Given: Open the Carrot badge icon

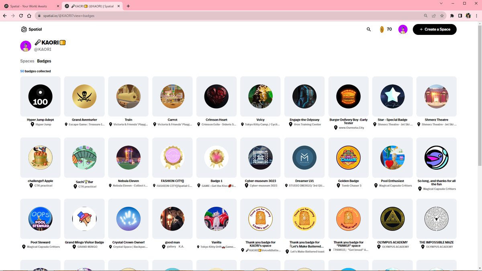Looking at the screenshot, I should pos(172,97).
